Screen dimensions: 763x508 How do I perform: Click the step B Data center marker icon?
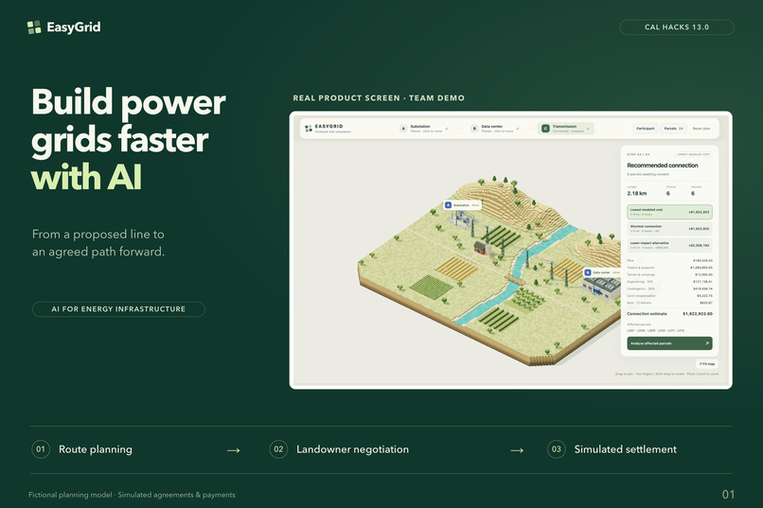(474, 129)
